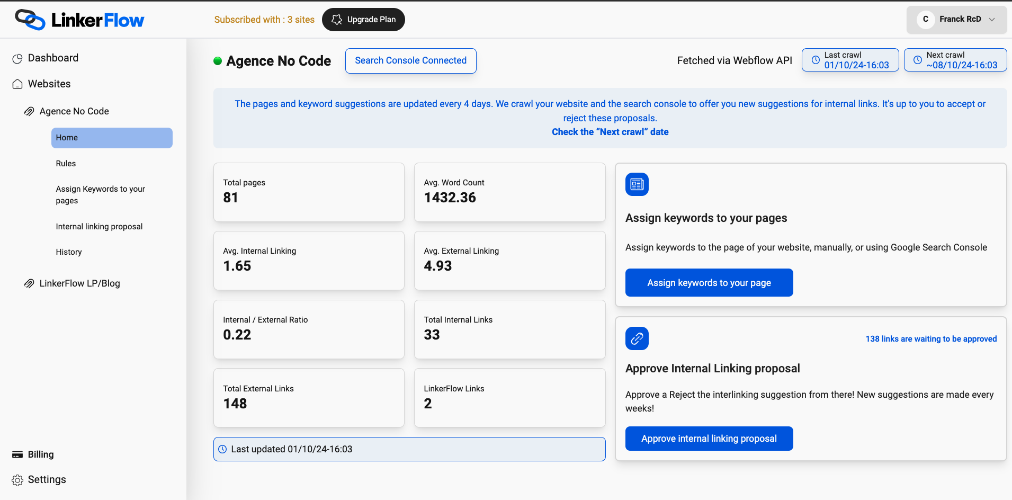1012x500 pixels.
Task: Click the paperclip icon beside Agence No Code
Action: 29,111
